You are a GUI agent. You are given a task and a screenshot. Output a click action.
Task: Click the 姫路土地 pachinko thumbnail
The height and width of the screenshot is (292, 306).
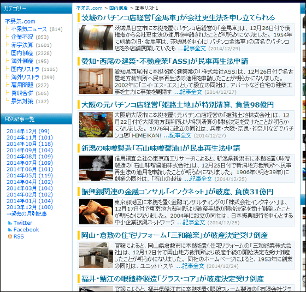[96, 124]
